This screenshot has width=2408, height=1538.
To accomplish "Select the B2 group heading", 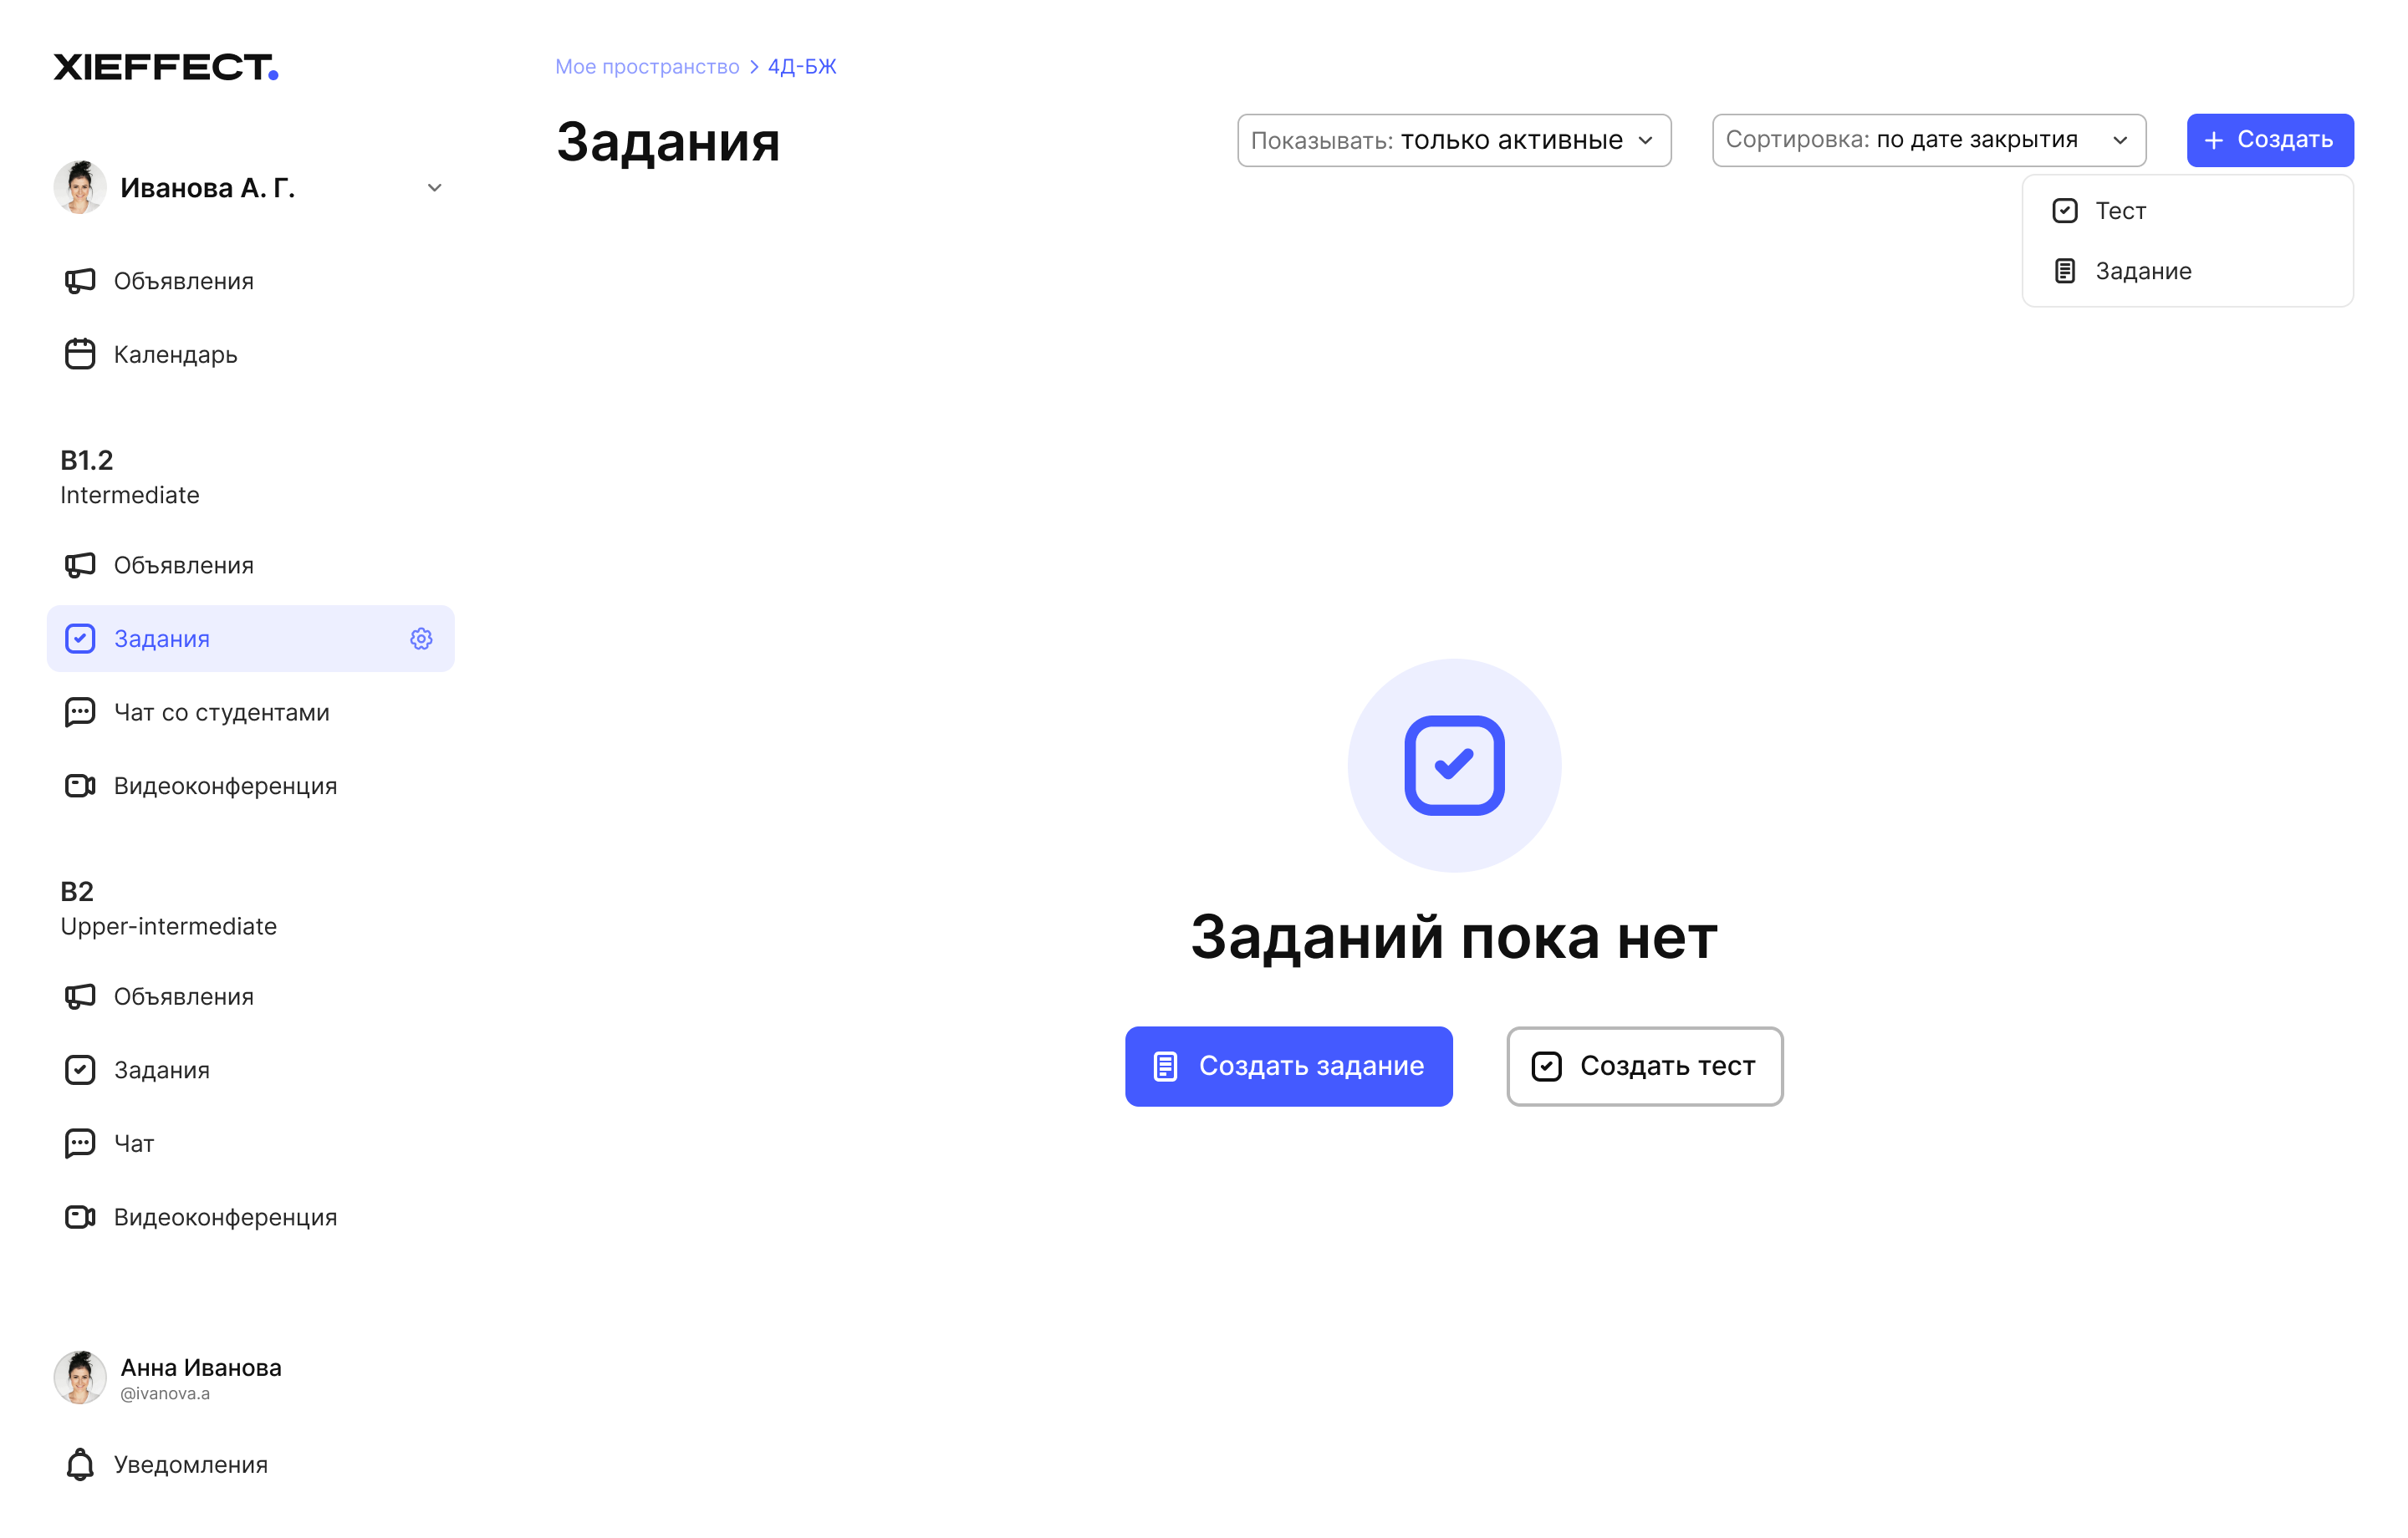I will [x=77, y=891].
